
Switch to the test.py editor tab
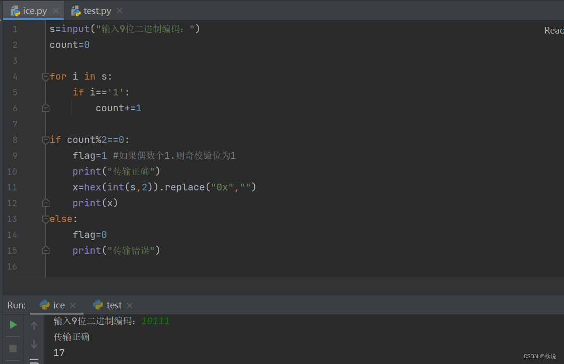[x=96, y=11]
